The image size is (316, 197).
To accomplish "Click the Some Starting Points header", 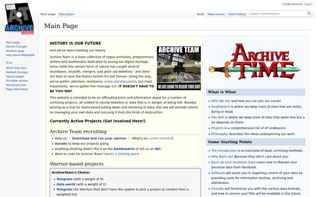I will point(255,142).
